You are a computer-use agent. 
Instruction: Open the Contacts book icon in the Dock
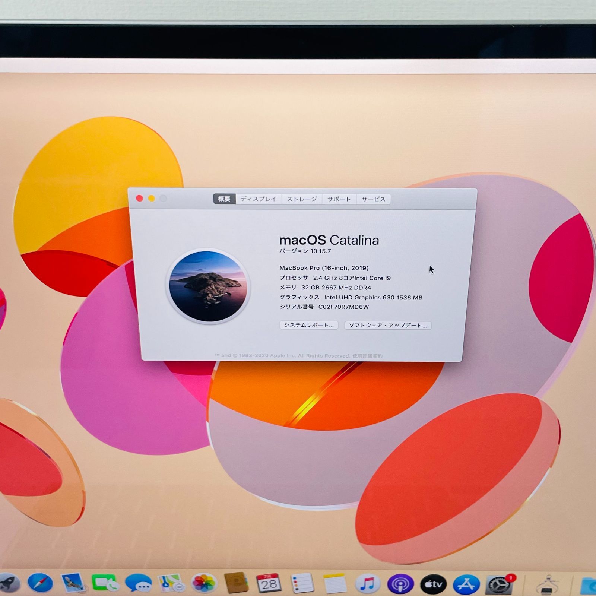click(236, 583)
